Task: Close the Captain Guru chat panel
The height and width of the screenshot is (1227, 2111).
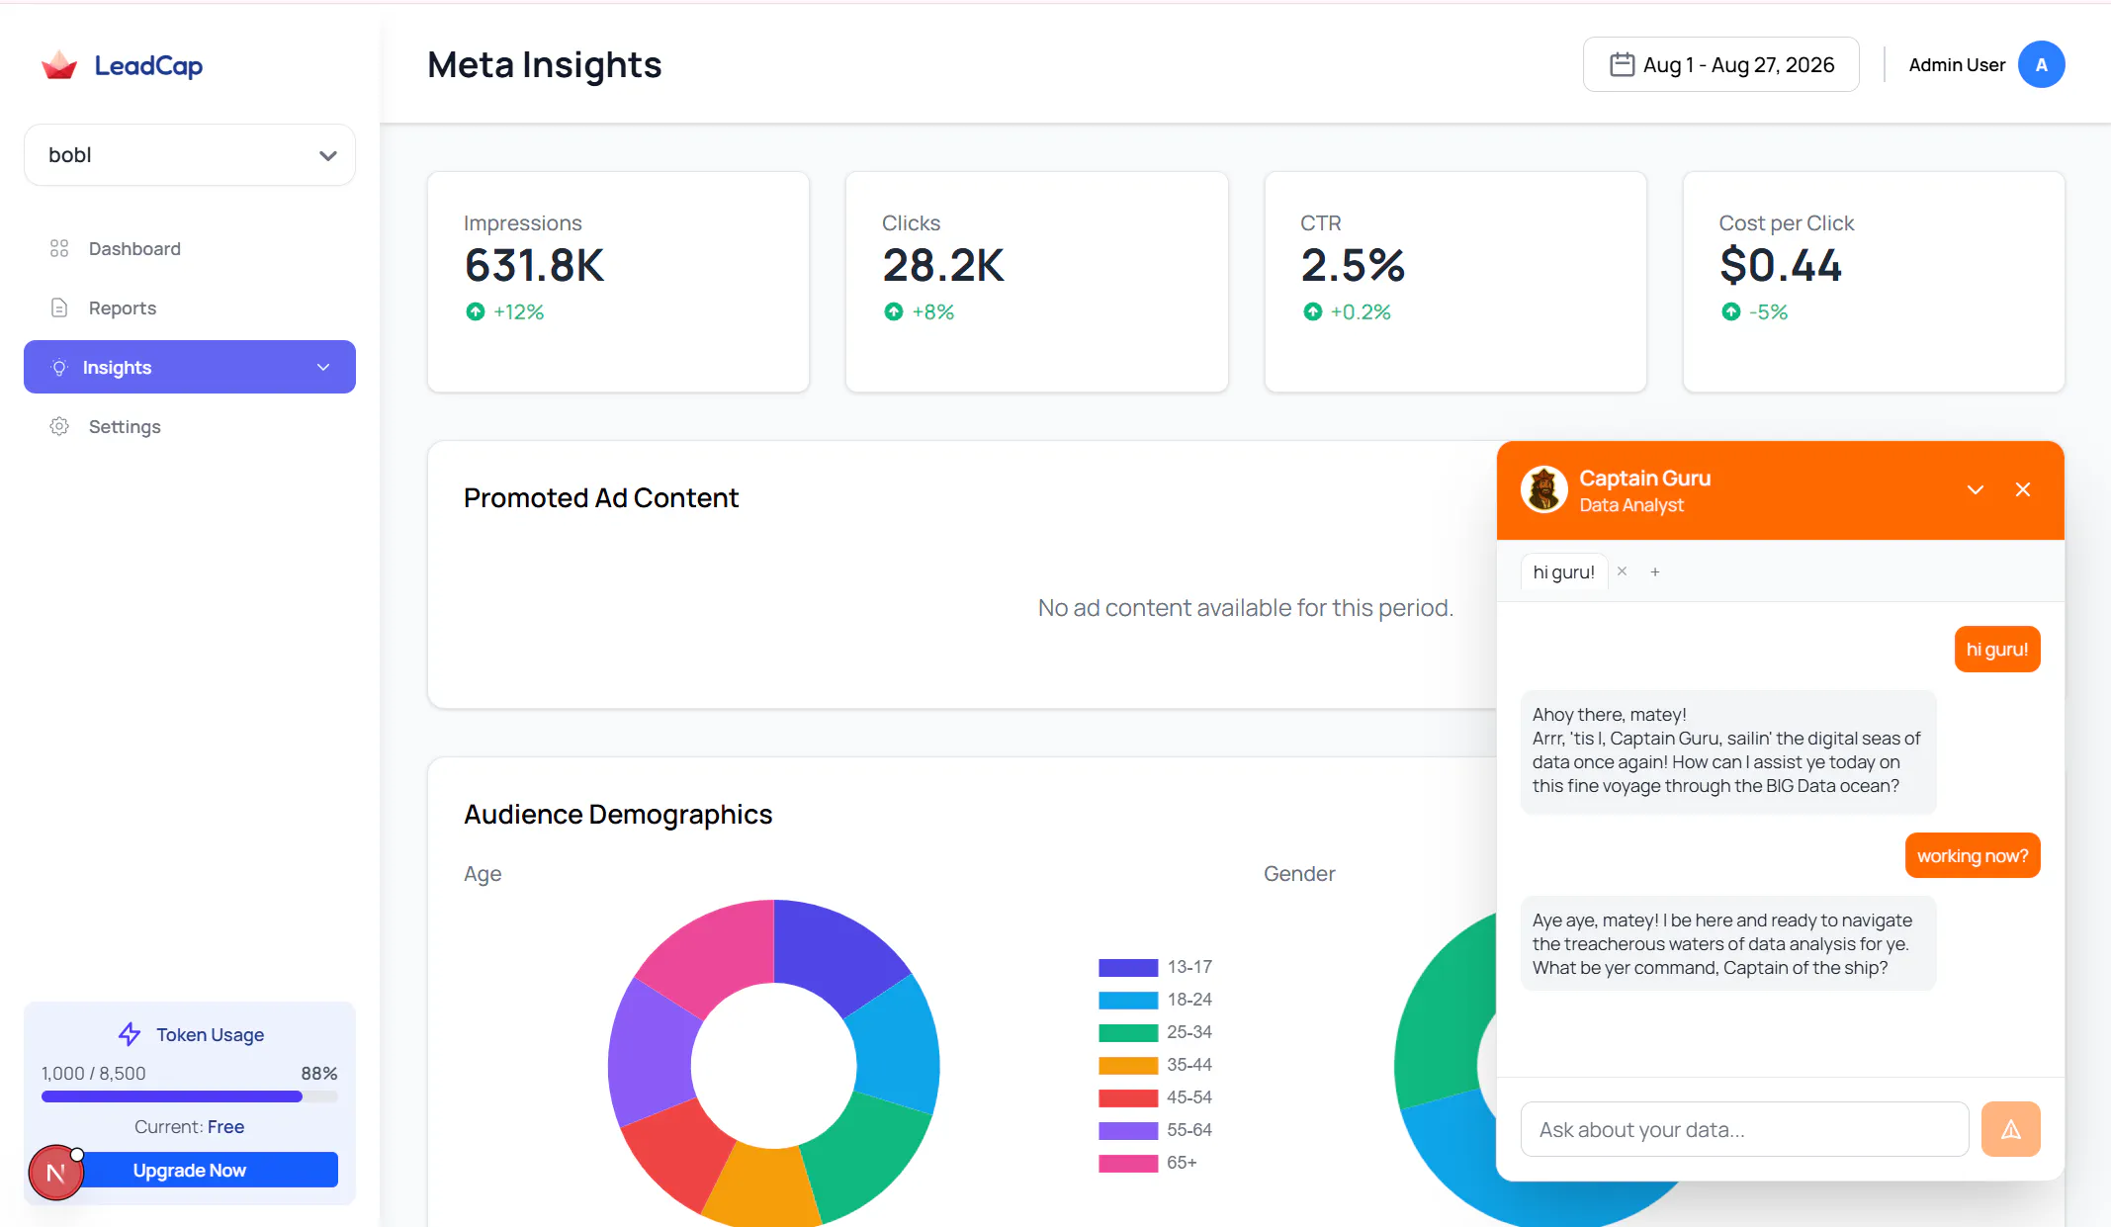Action: pos(2023,489)
